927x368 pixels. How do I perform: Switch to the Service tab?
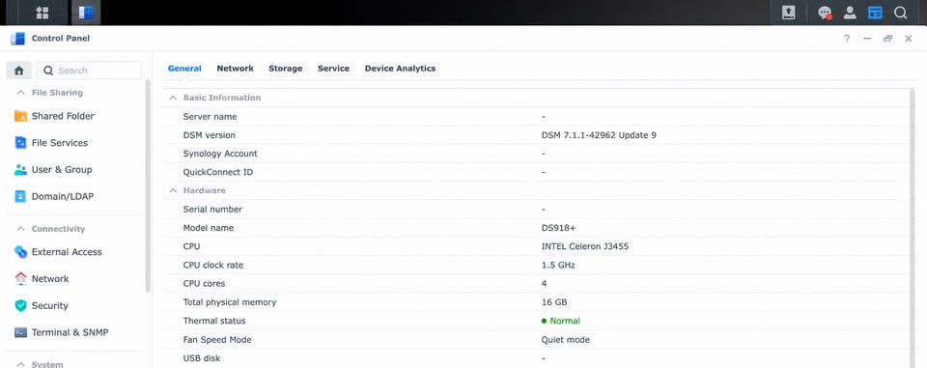(x=333, y=69)
